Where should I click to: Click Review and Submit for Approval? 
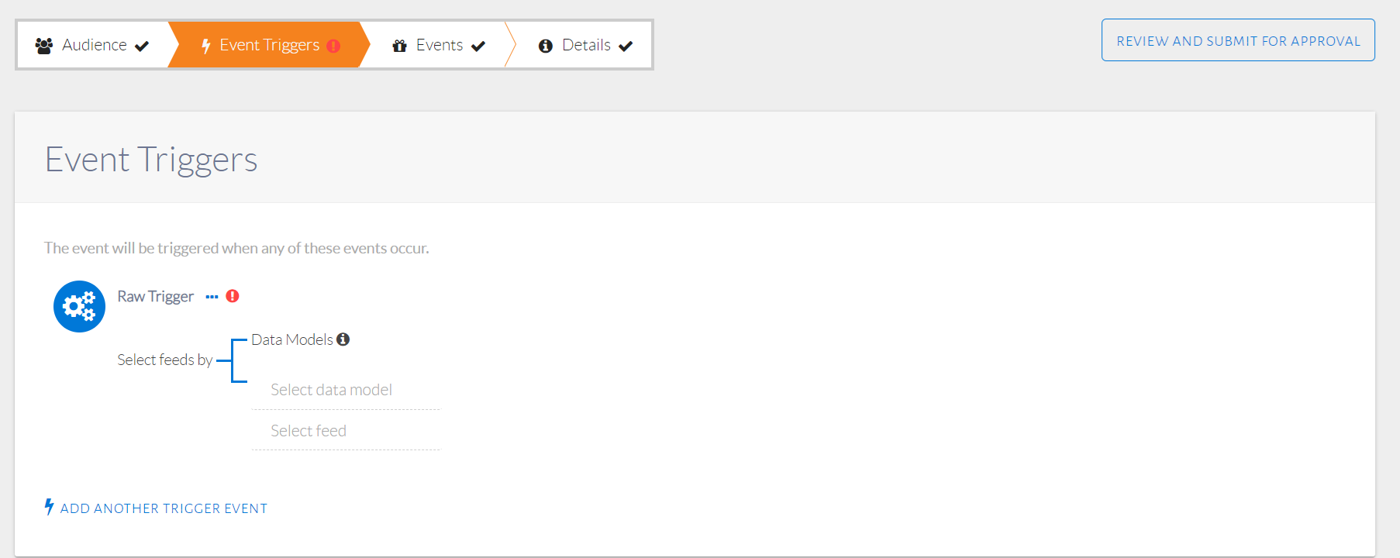click(x=1238, y=40)
